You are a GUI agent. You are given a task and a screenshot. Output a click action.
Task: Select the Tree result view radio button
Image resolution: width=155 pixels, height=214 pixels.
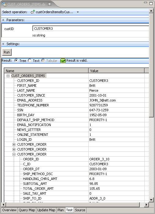coord(16,60)
